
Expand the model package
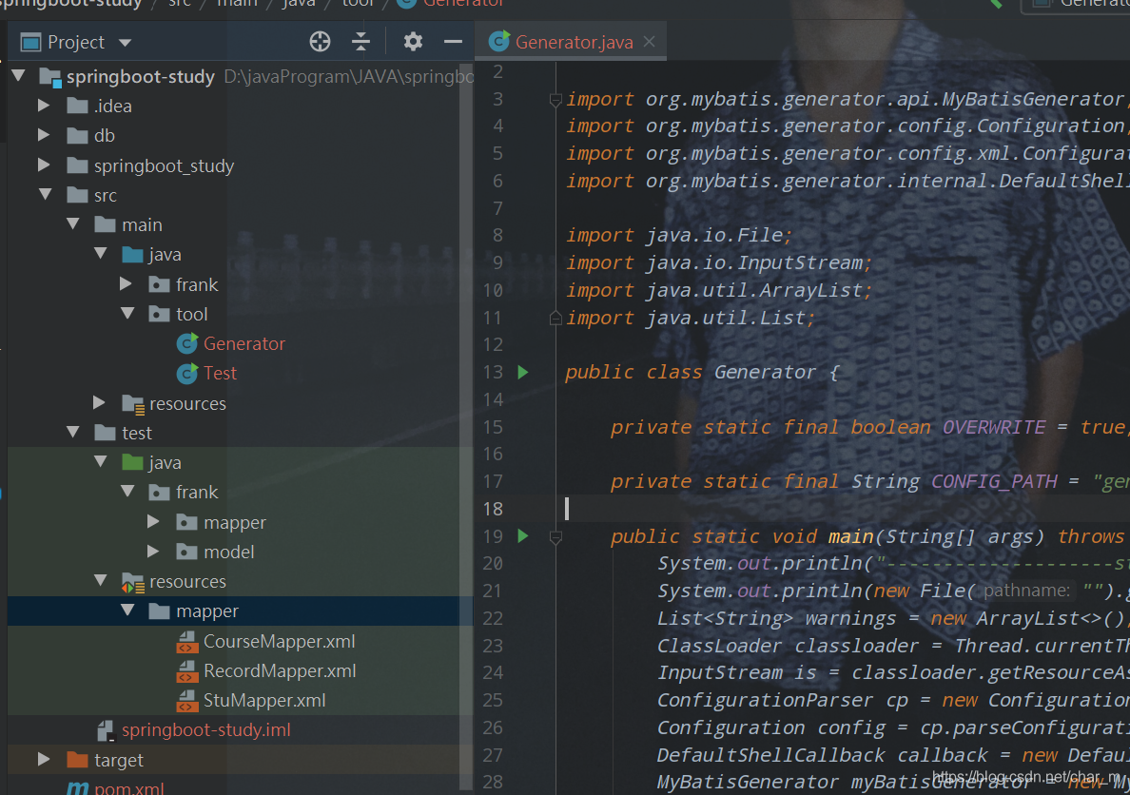(153, 552)
